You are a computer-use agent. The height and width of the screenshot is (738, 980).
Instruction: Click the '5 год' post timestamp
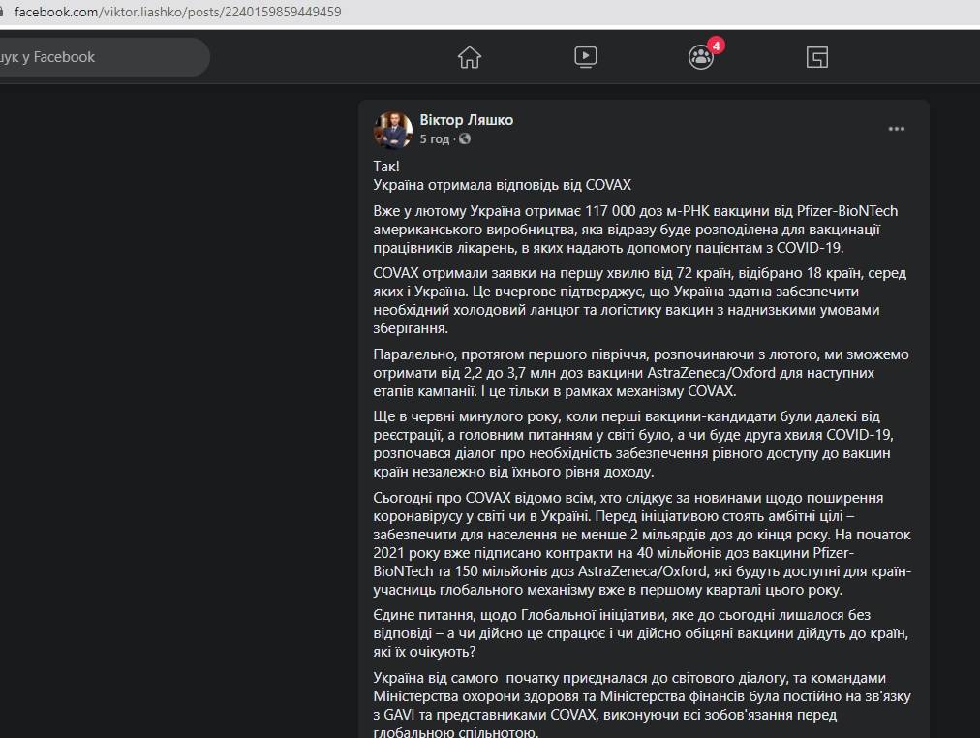point(435,138)
